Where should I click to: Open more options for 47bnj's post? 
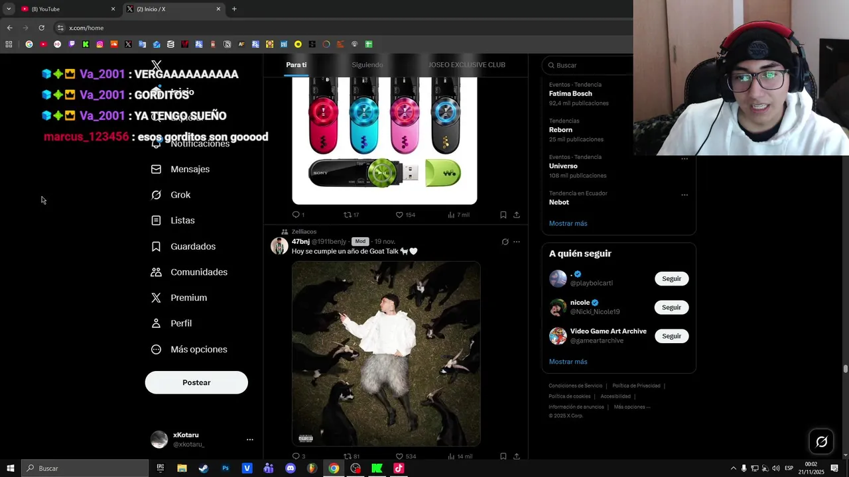coord(517,242)
